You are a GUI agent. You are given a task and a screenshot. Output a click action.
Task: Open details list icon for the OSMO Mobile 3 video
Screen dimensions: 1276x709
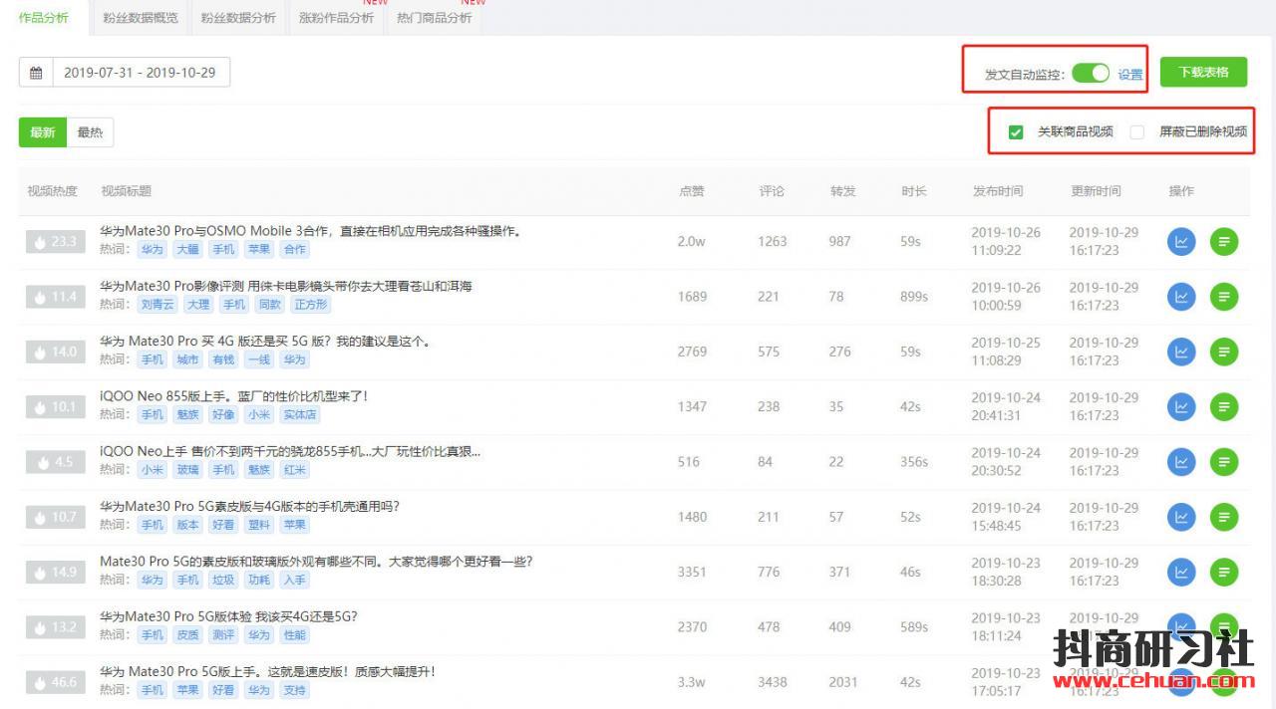[1224, 241]
